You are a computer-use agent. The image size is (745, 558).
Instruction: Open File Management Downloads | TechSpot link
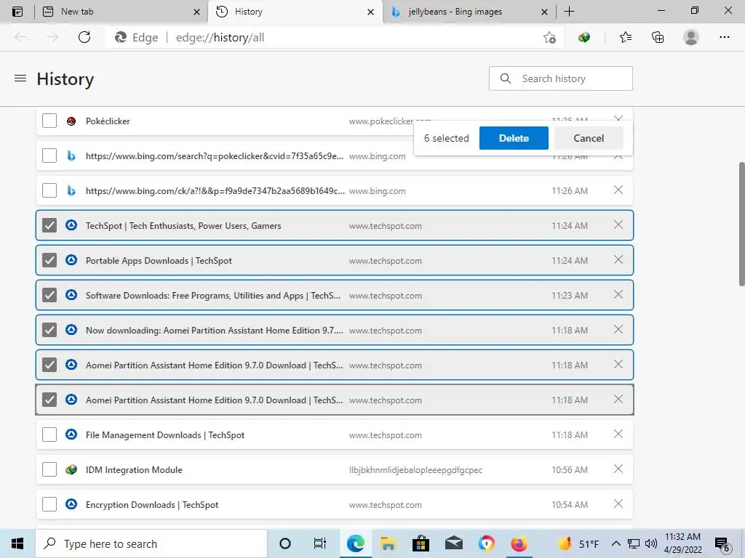(x=165, y=434)
